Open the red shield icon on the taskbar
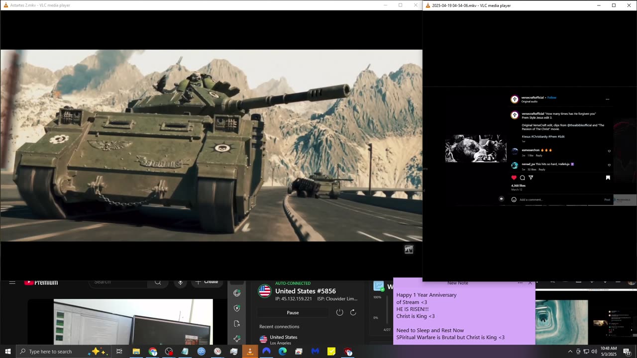This screenshot has width=637, height=358. click(348, 352)
